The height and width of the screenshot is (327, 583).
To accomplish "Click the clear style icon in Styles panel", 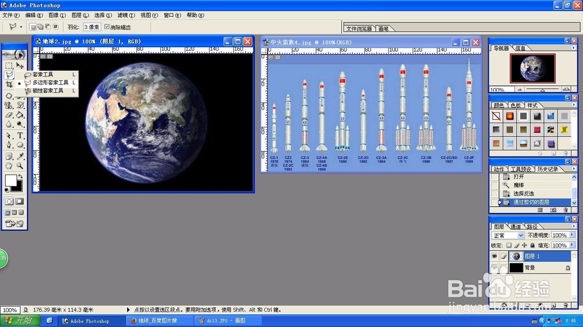I will 540,153.
